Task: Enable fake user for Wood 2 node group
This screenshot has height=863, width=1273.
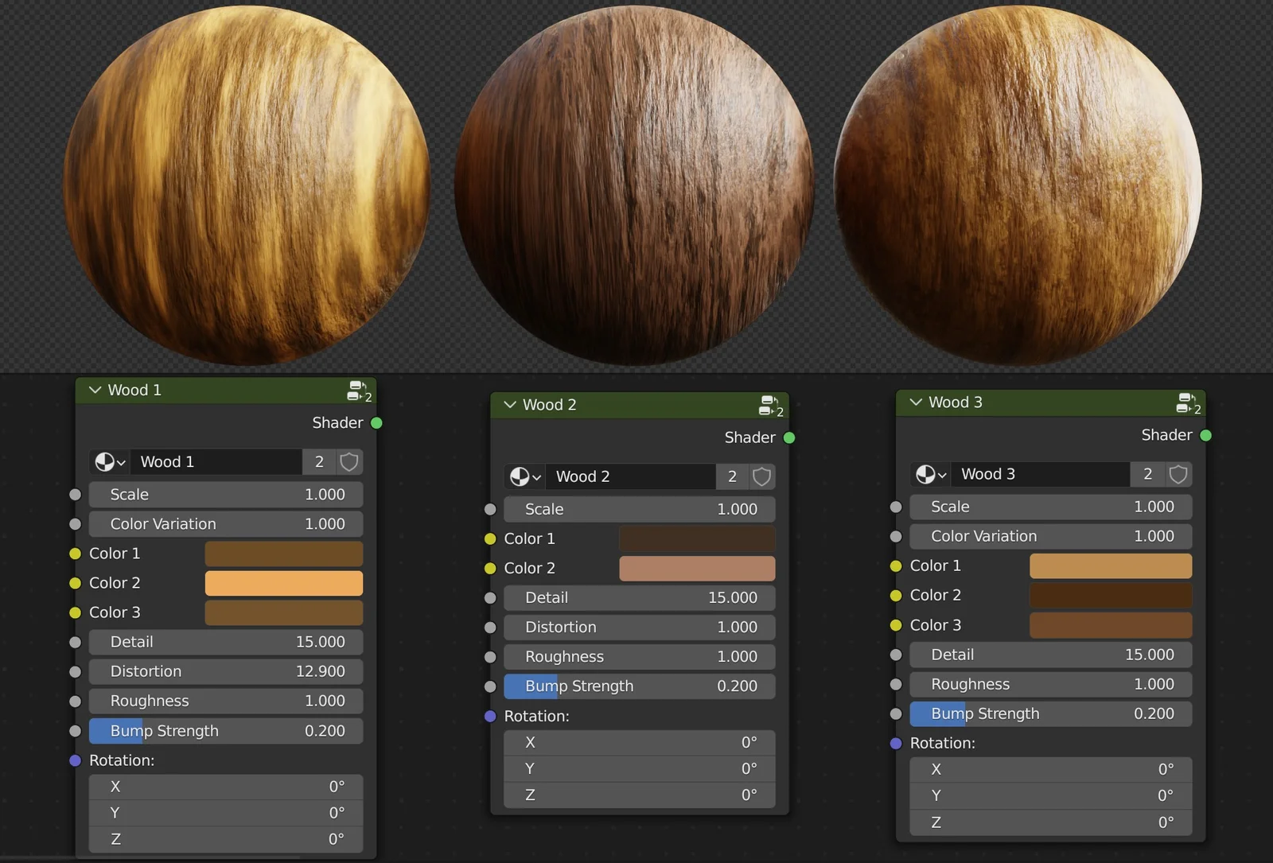Action: point(761,476)
